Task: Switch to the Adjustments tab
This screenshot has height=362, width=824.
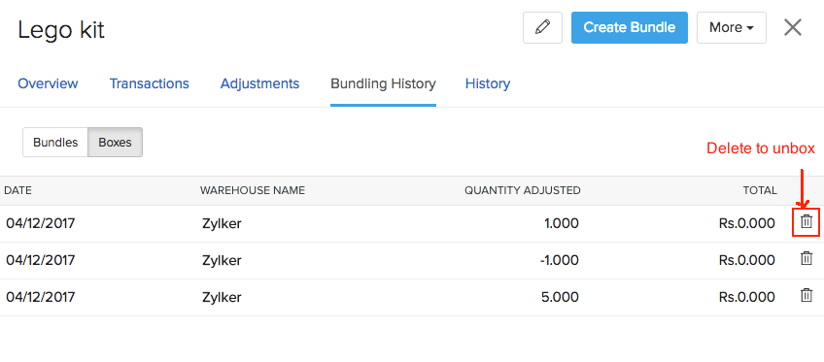Action: coord(259,83)
